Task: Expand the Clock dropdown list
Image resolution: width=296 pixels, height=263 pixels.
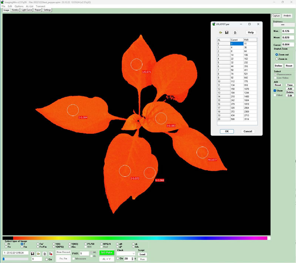Action: click(x=126, y=254)
